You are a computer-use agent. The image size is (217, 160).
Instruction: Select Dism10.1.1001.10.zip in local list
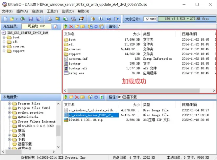coord(86,120)
